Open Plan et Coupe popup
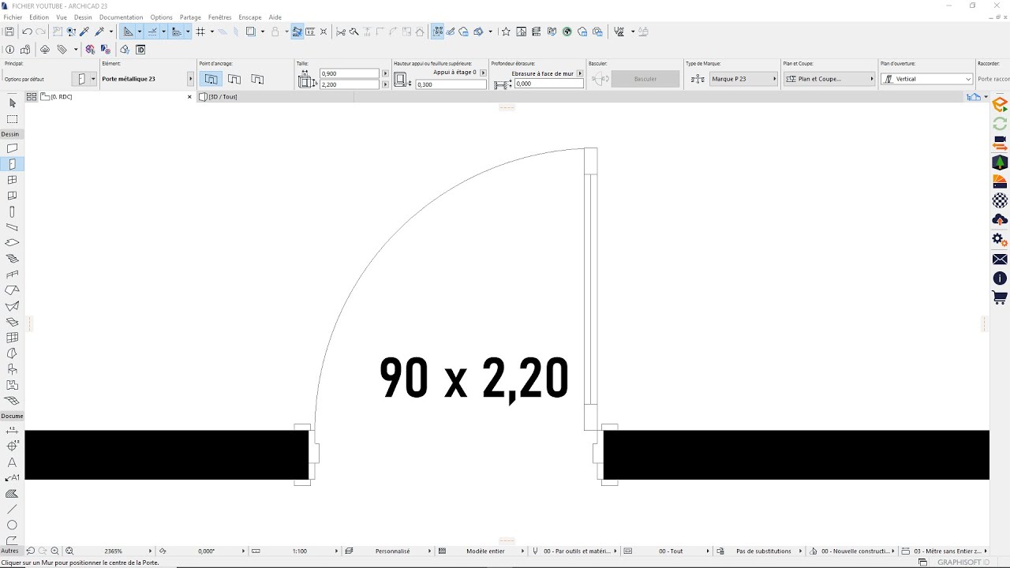 pos(829,79)
